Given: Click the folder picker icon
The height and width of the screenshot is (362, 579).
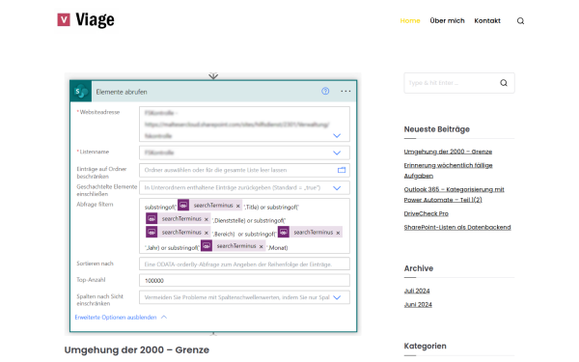Looking at the screenshot, I should coord(342,170).
